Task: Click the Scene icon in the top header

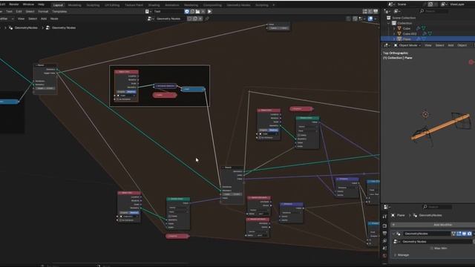Action: point(391,4)
